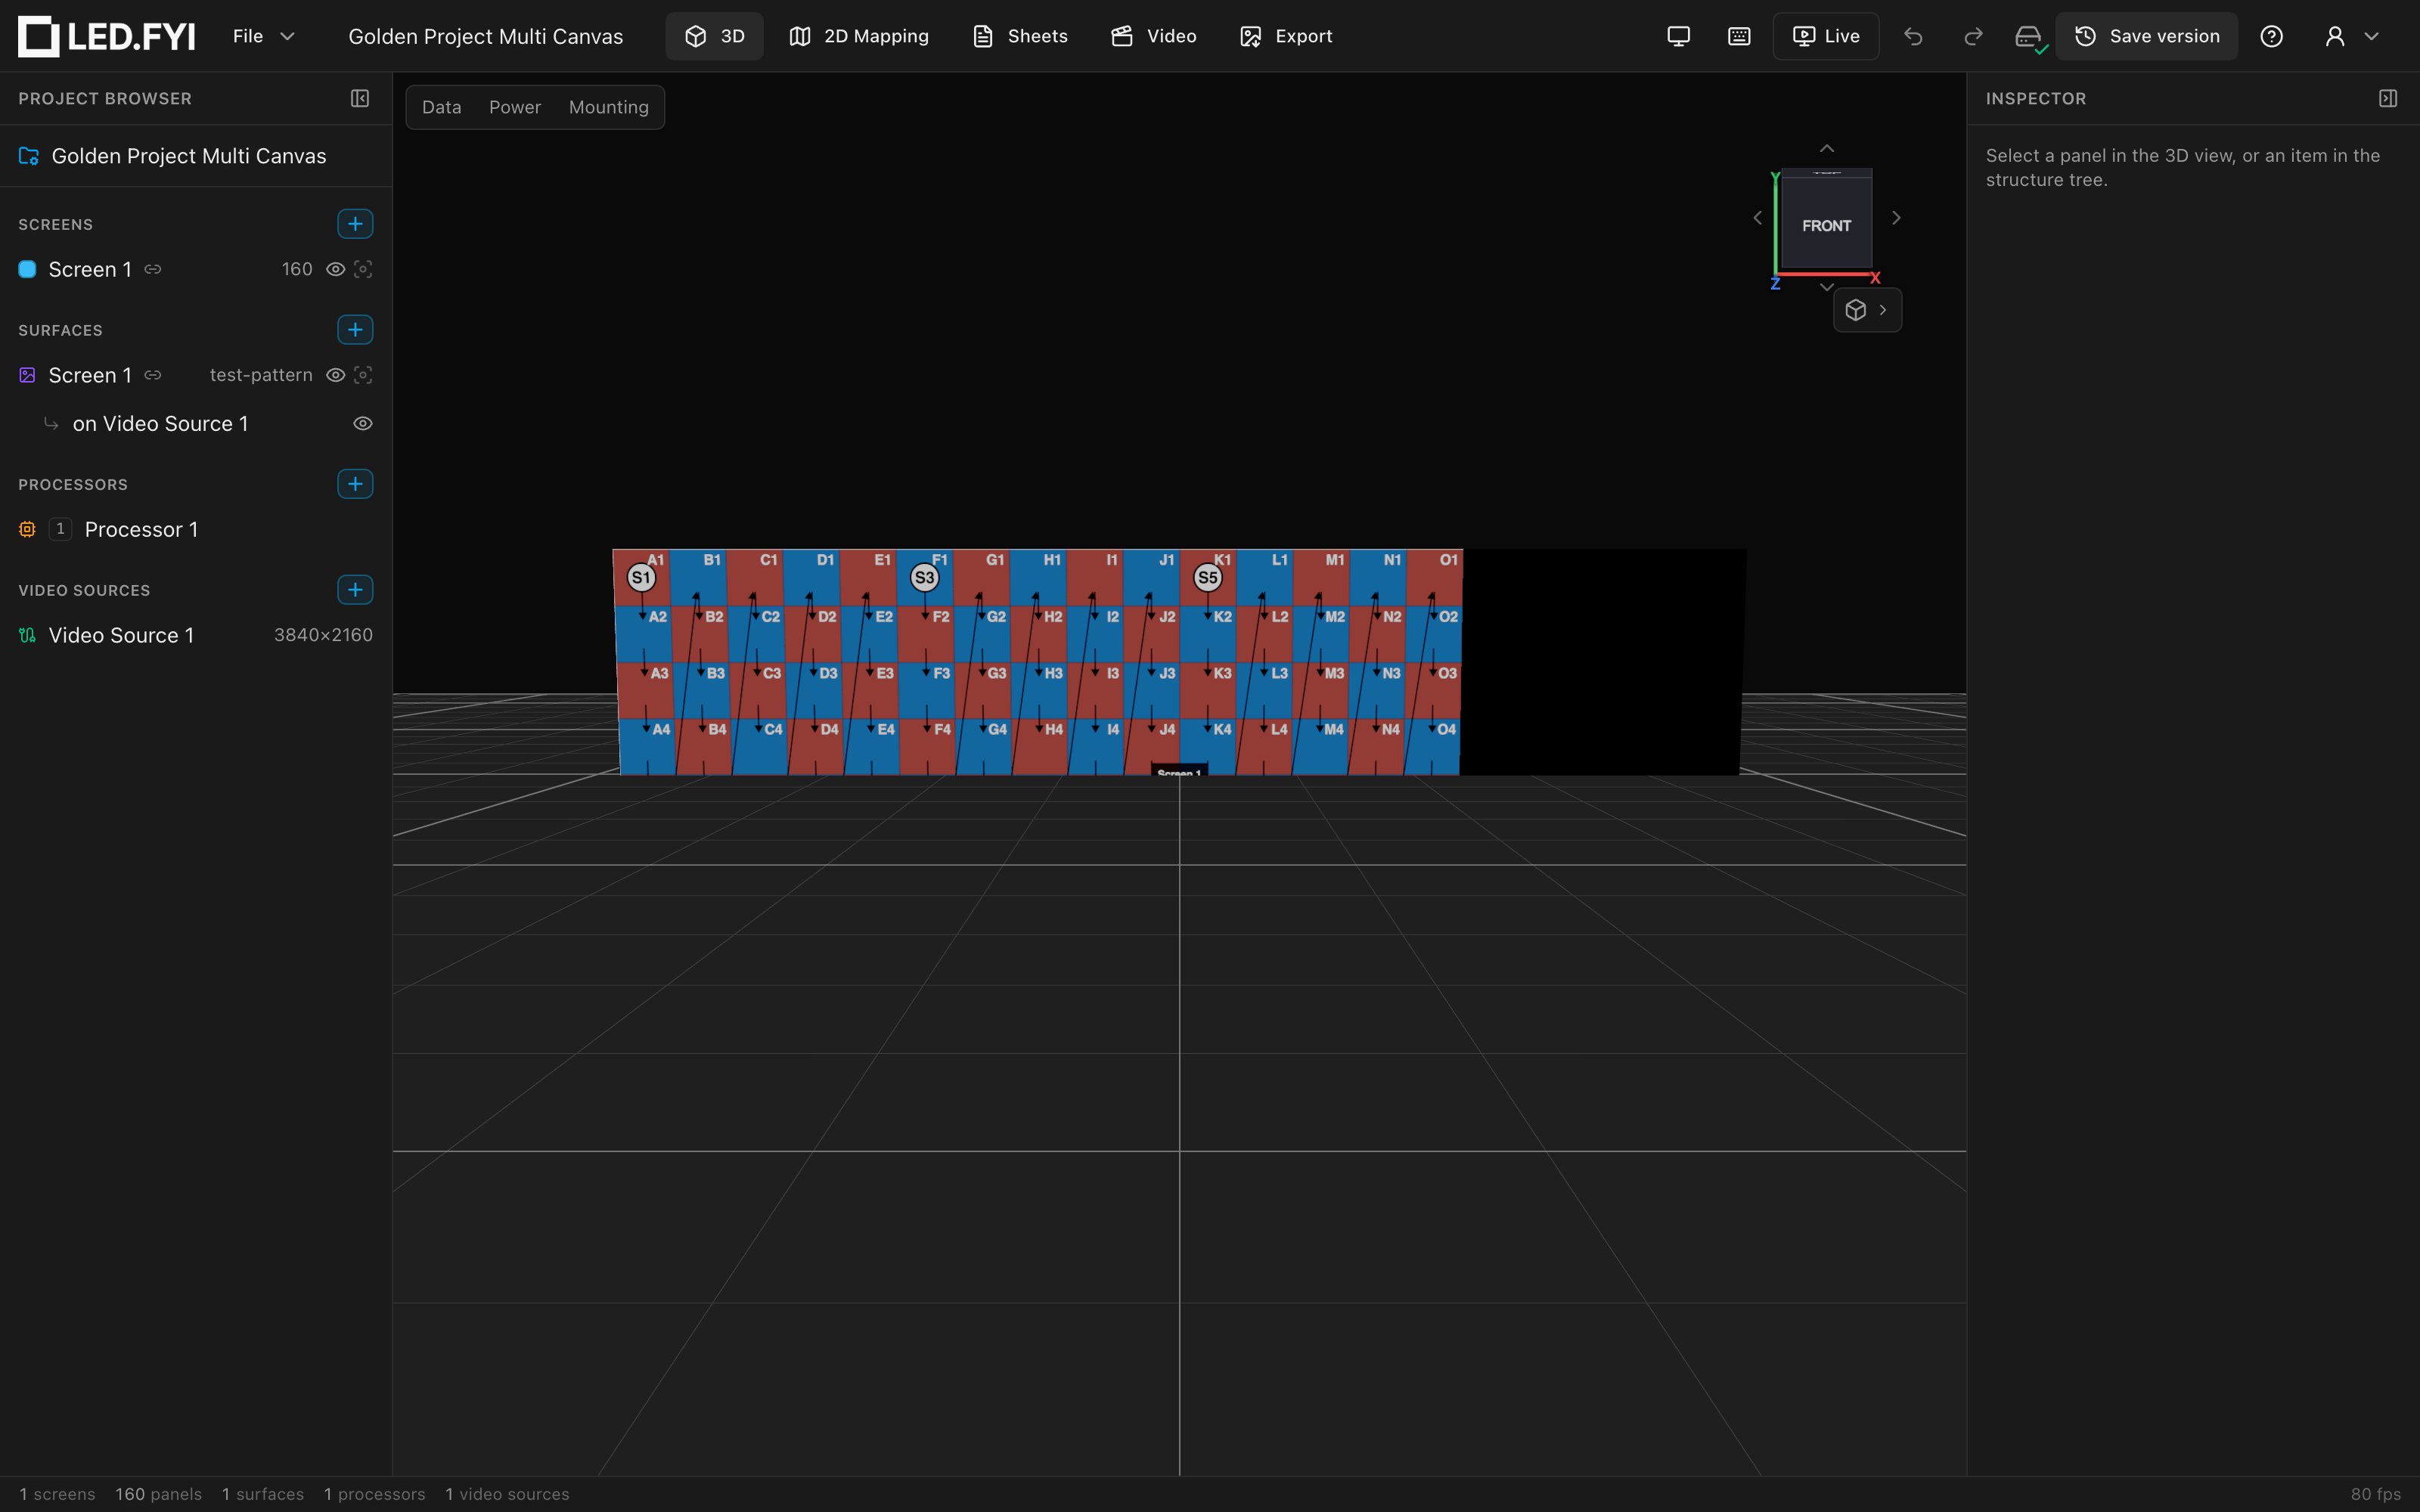Open the Export tab
Screen dimensions: 2420x1512
(1285, 36)
